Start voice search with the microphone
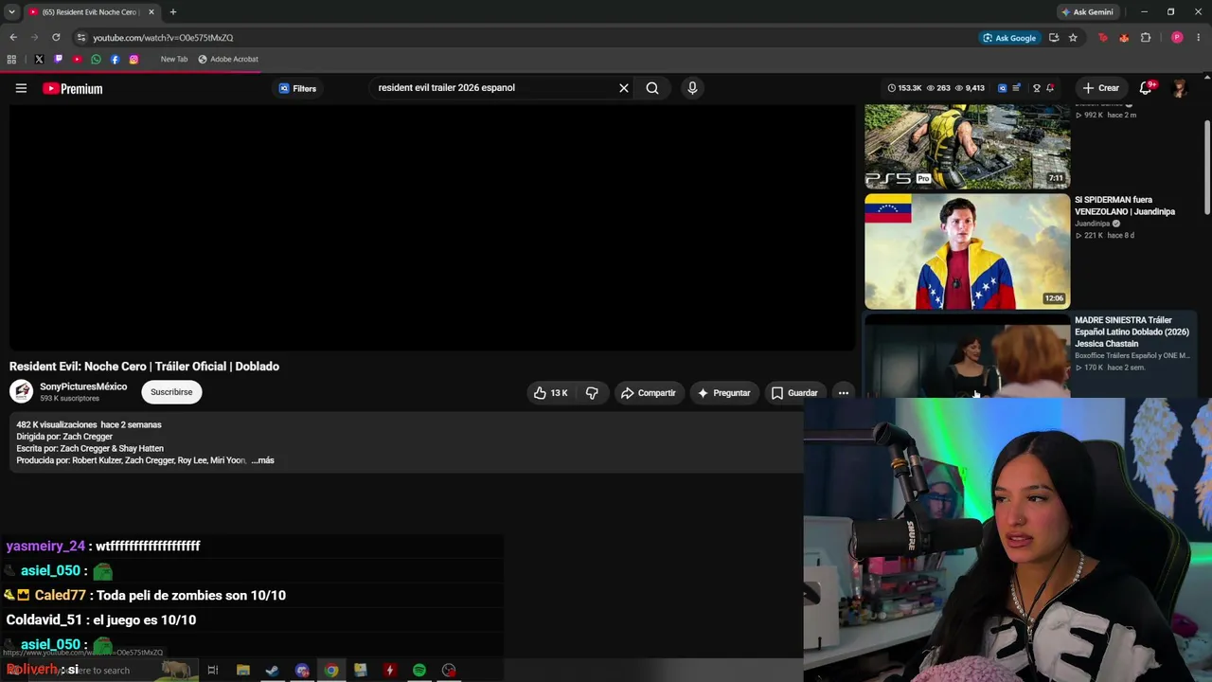The image size is (1212, 682). click(x=692, y=88)
